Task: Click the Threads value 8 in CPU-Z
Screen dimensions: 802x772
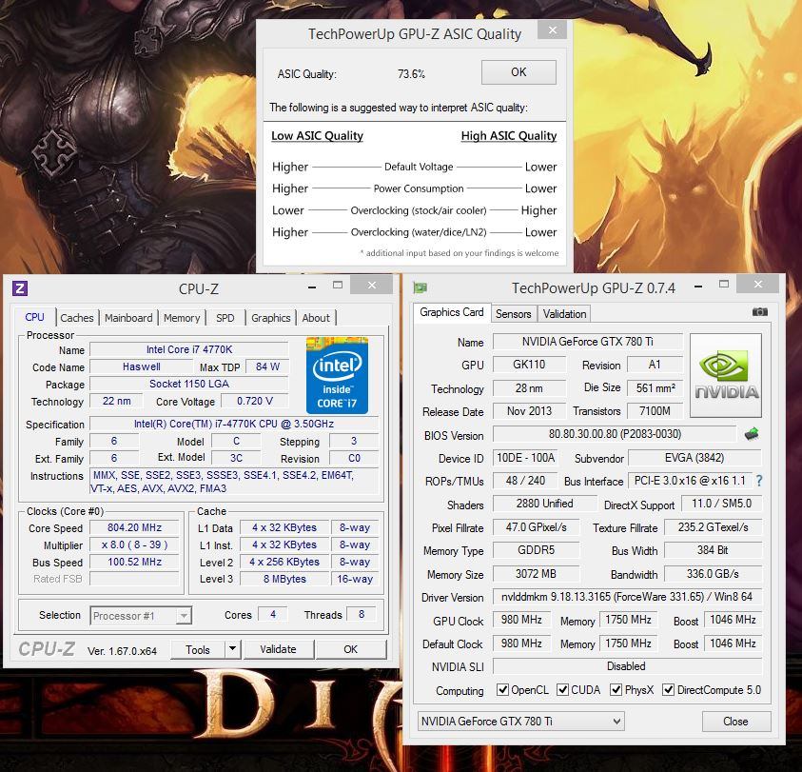Action: [x=362, y=614]
